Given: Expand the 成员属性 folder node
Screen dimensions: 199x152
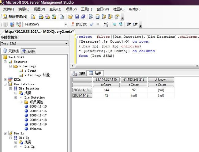Looking at the screenshot, I should click(x=21, y=102).
